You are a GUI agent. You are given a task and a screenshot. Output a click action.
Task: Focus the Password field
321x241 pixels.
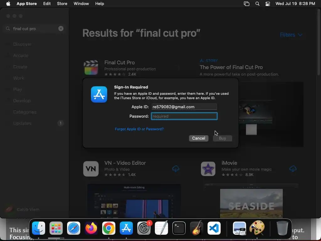(184, 116)
